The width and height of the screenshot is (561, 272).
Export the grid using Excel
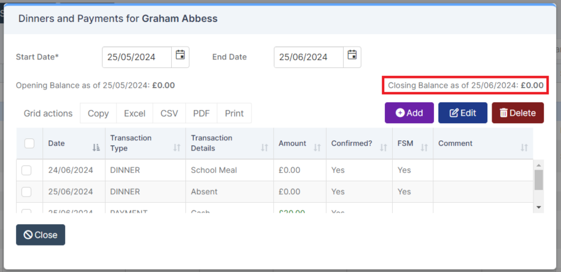(134, 113)
